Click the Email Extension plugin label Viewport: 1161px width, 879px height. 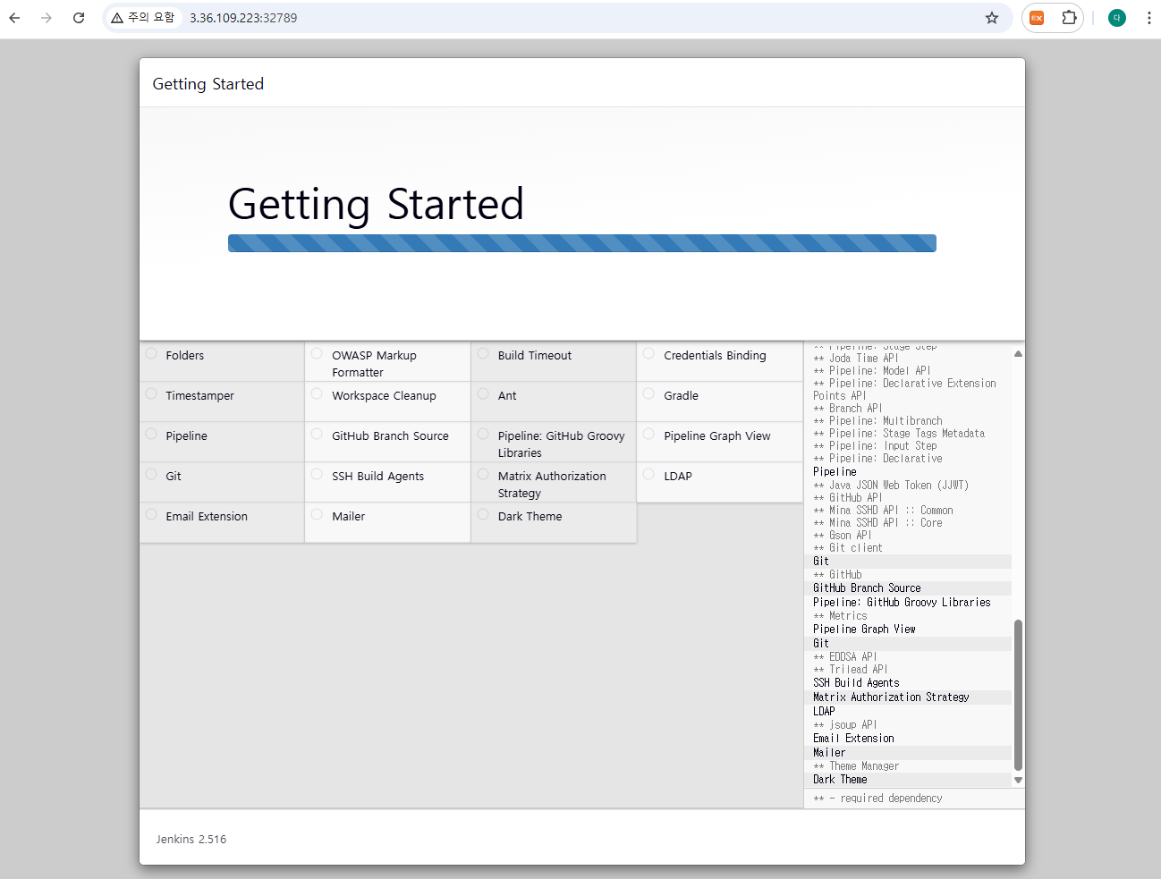coord(207,516)
